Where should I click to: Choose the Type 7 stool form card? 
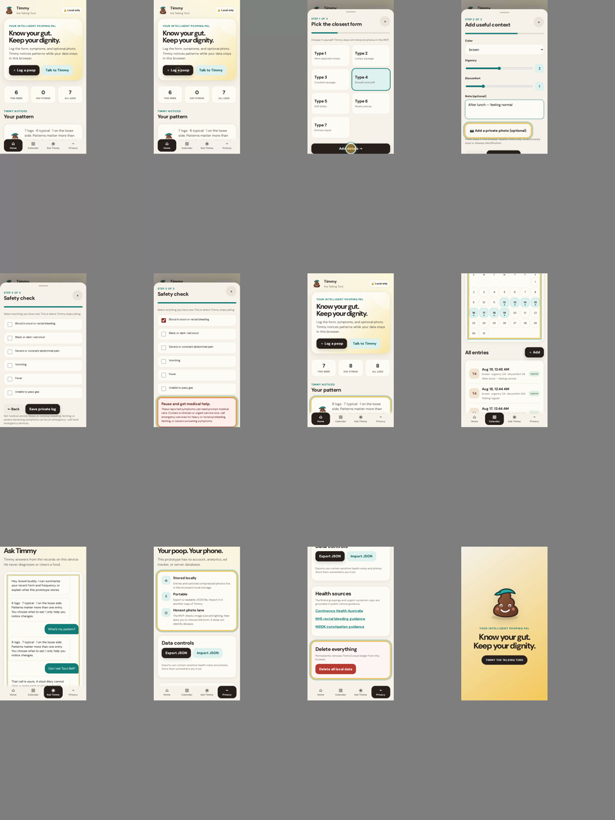pyautogui.click(x=331, y=127)
